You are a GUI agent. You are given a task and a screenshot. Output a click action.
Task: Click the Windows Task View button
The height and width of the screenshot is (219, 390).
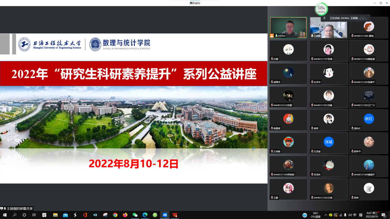[x=34, y=215]
